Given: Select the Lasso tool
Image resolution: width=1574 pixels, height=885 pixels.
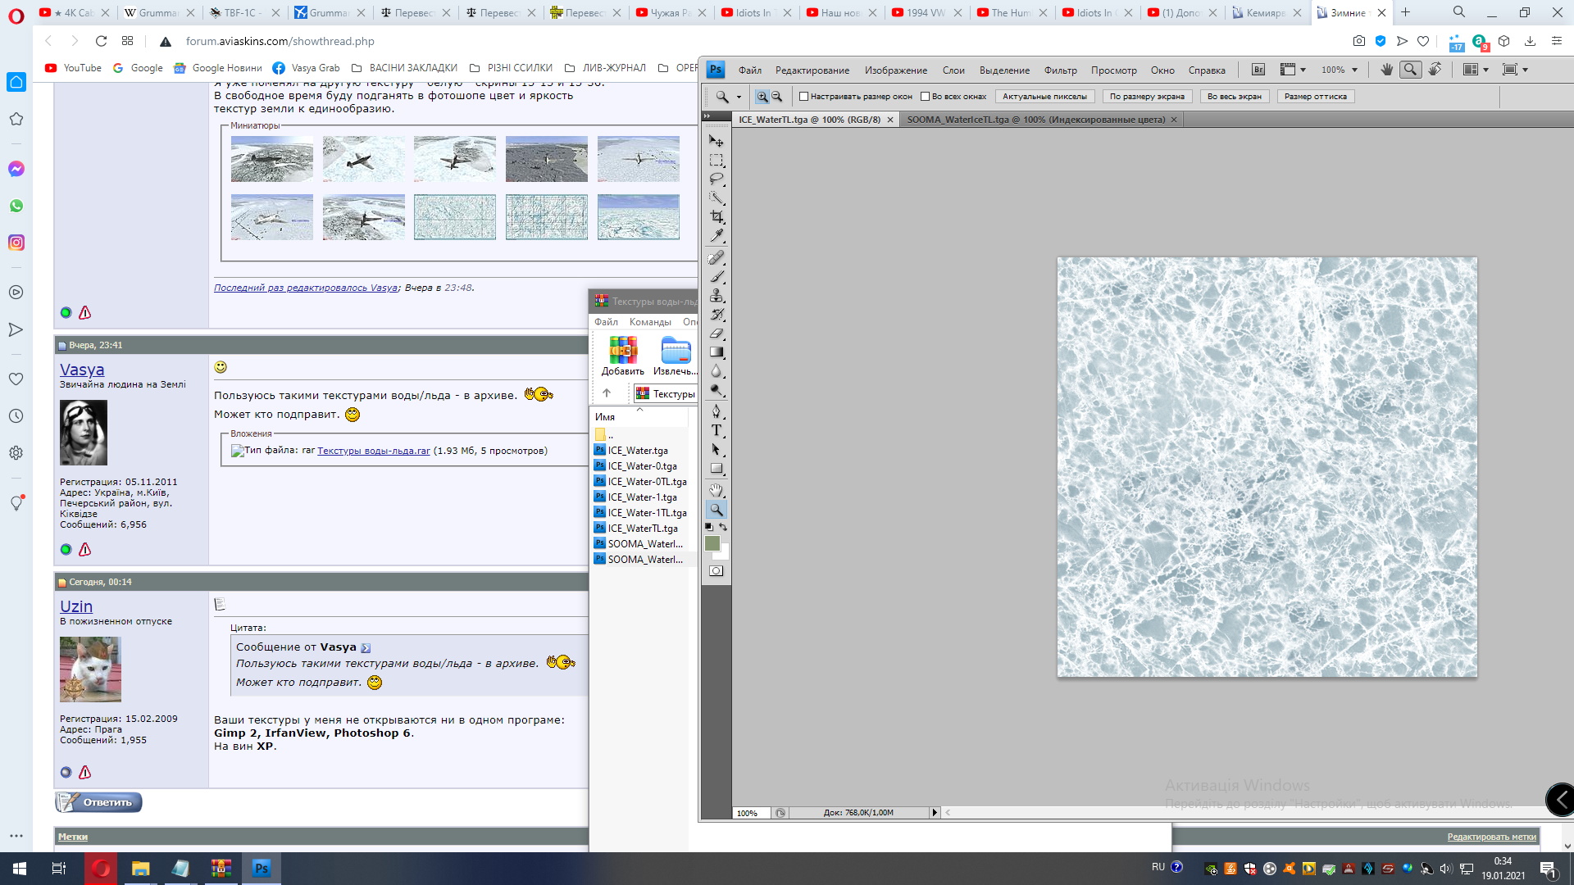Looking at the screenshot, I should pyautogui.click(x=716, y=179).
